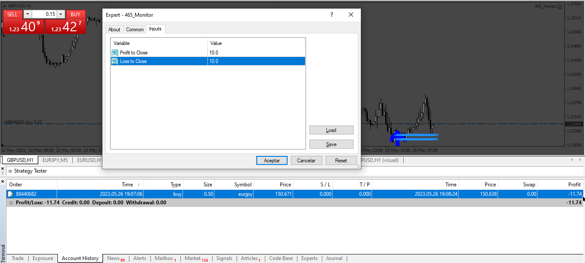Open the H1 (visual) chart tab
This screenshot has width=585, height=263.
coord(380,160)
